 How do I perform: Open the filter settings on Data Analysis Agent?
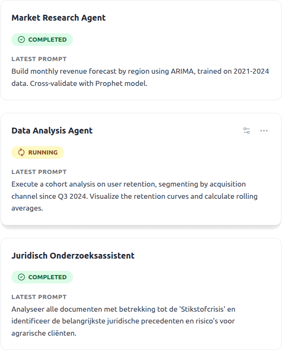(x=246, y=131)
